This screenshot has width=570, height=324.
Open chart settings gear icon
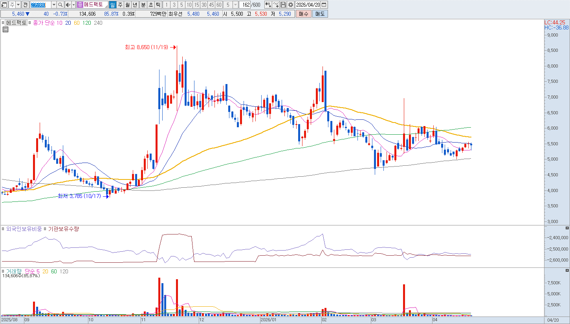point(291,5)
